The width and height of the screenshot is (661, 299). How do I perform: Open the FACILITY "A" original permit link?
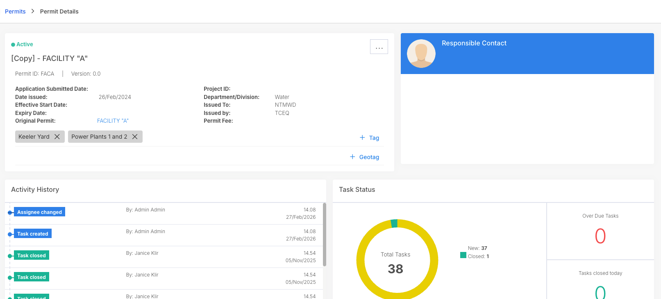click(x=113, y=121)
